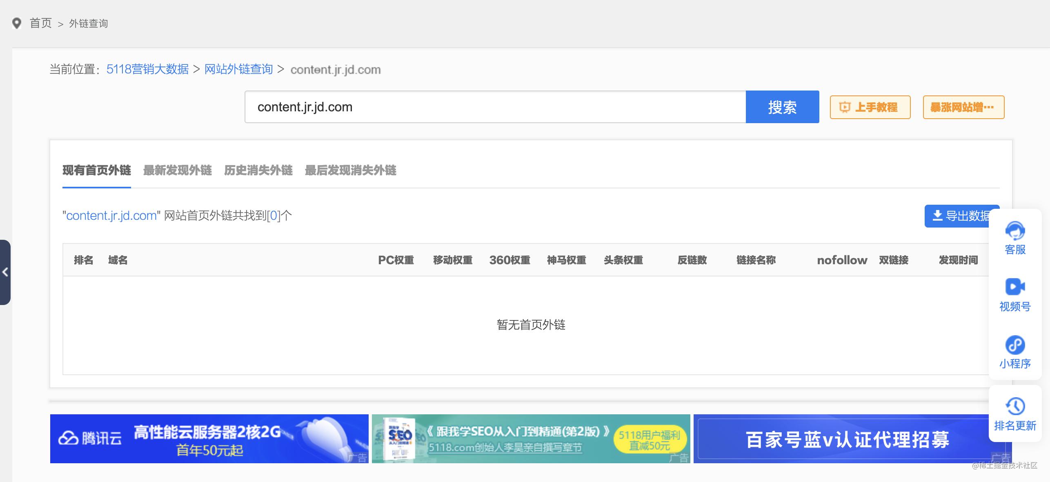Click the 搜索 search button
Viewport: 1050px width, 482px height.
click(x=782, y=107)
